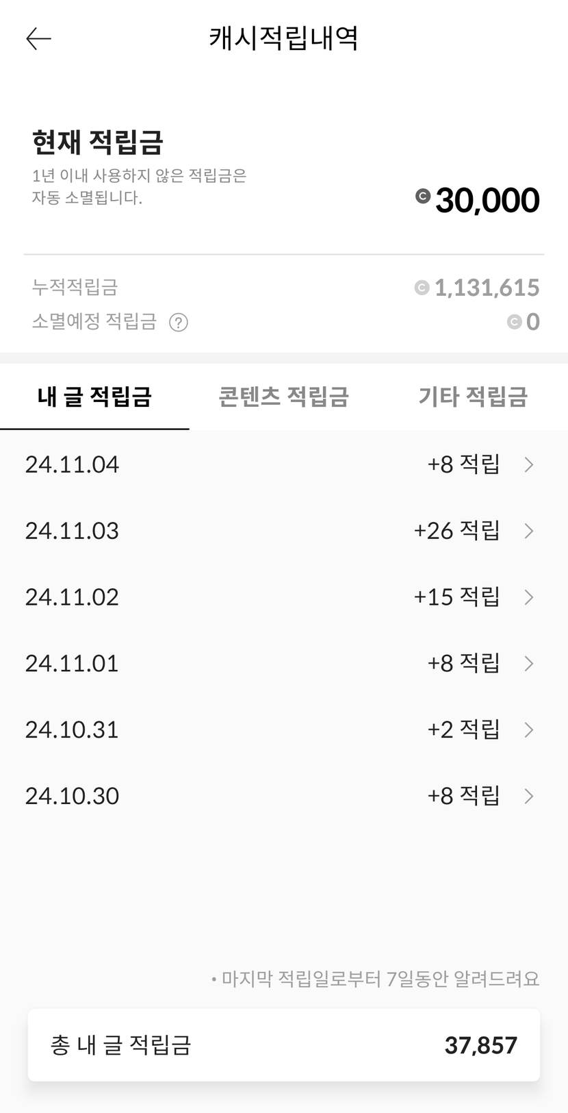Tap the 누적적립금 label

pyautogui.click(x=75, y=287)
